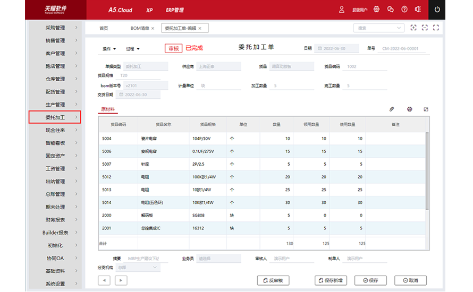
Task: Switch to the BOM清单 tab
Action: 140,28
